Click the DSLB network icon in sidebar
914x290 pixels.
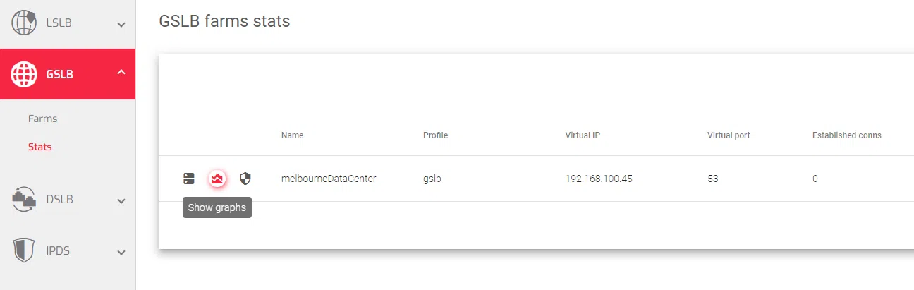pos(24,200)
